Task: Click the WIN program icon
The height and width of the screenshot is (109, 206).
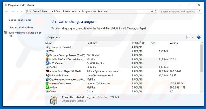Action: (47, 51)
